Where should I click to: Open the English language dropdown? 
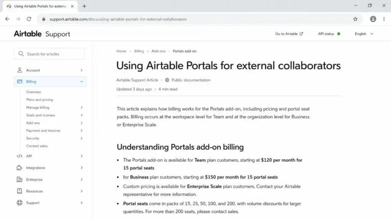coord(364,34)
